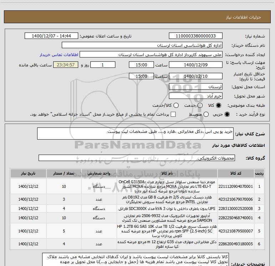The width and height of the screenshot is (275, 266).
Task: Click the delivery province field لرستان
Action: click(196, 87)
